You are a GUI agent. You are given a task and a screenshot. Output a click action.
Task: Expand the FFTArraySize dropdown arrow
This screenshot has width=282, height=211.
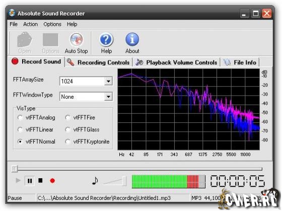click(108, 81)
